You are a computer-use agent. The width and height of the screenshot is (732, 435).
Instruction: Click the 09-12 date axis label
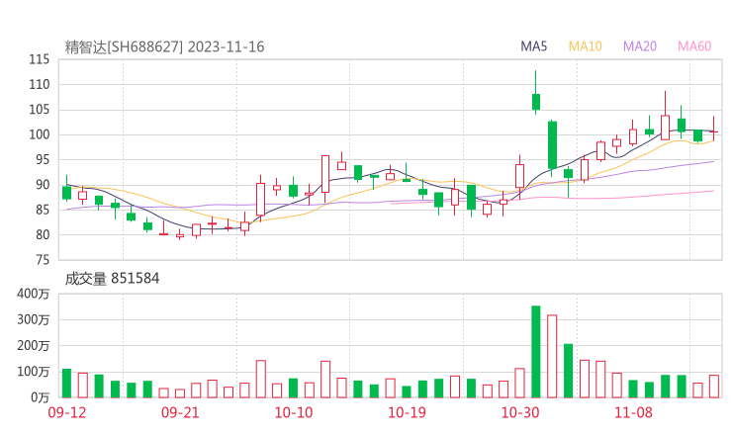(67, 412)
